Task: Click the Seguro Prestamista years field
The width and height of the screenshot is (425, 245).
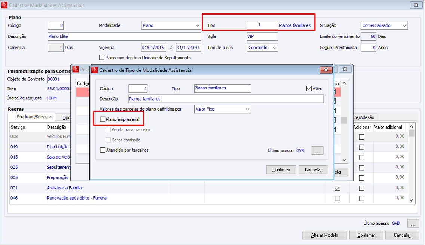Action: point(369,48)
